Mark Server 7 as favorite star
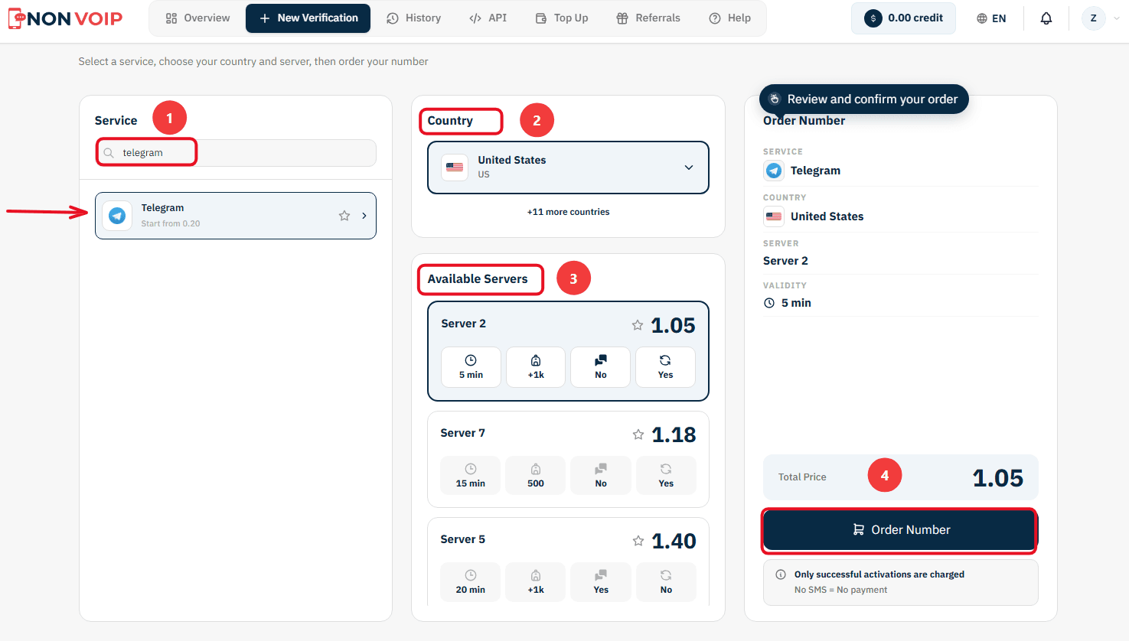Viewport: 1129px width, 641px height. (638, 434)
